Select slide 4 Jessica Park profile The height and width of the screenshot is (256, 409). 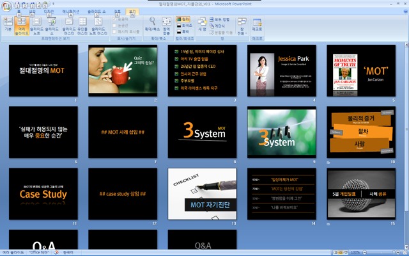pos(282,70)
